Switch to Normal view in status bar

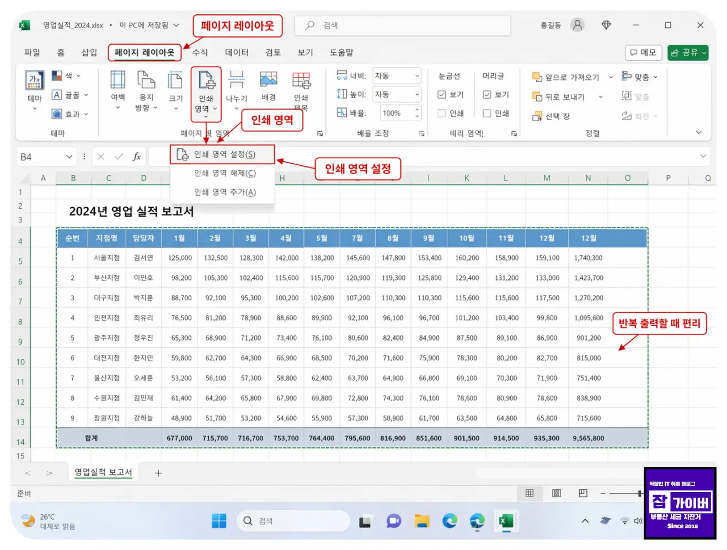click(530, 493)
